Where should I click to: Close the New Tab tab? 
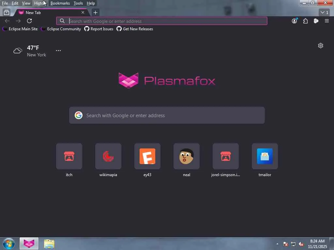[83, 13]
